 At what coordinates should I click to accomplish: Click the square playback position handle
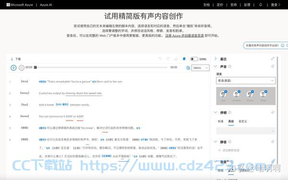coord(36,67)
